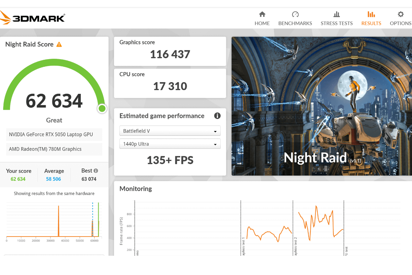Open Options gear icon
Viewport: 412px width, 275px height.
400,14
